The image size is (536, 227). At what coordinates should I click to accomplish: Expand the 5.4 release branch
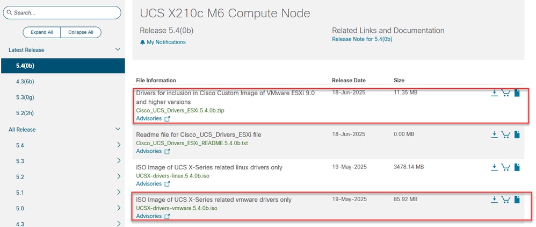(119, 145)
